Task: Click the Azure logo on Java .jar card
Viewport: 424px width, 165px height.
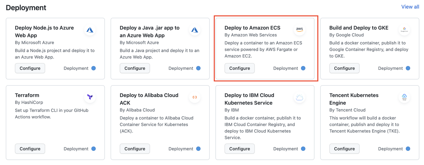Action: pos(195,30)
